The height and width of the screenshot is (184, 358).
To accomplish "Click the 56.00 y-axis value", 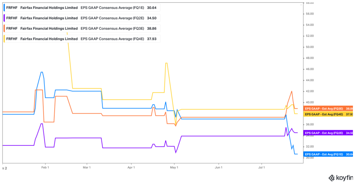I will pyautogui.click(x=310, y=14).
